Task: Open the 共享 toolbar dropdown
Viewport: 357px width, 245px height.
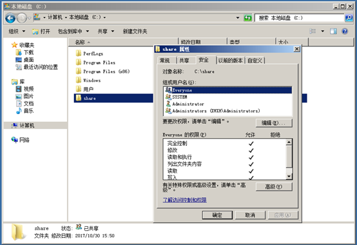Action: [106, 31]
